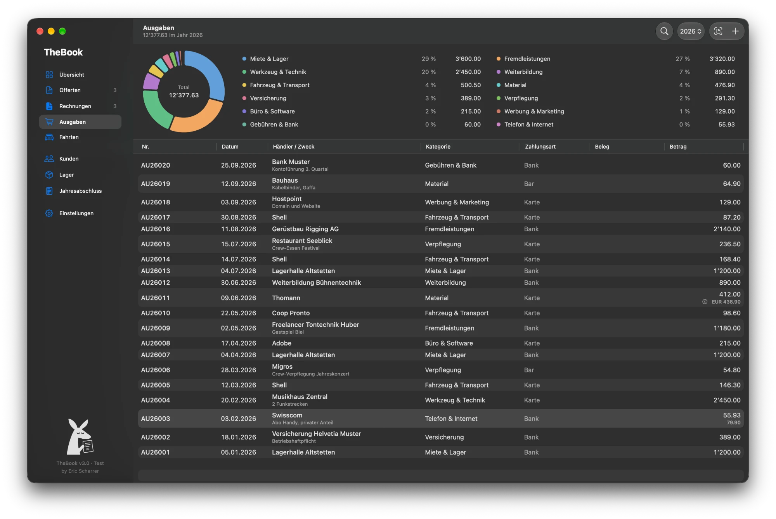This screenshot has height=519, width=776.
Task: Select Versicherung Helvetia Muster row
Action: 441,437
